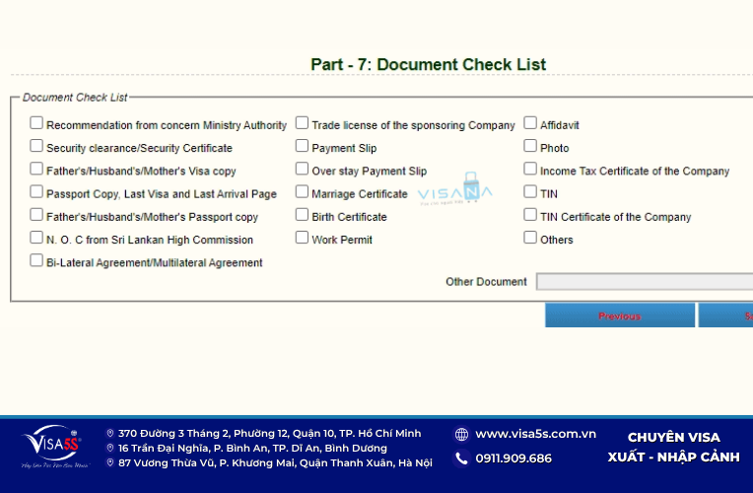Click the Other Document label
This screenshot has width=753, height=493.
[486, 282]
